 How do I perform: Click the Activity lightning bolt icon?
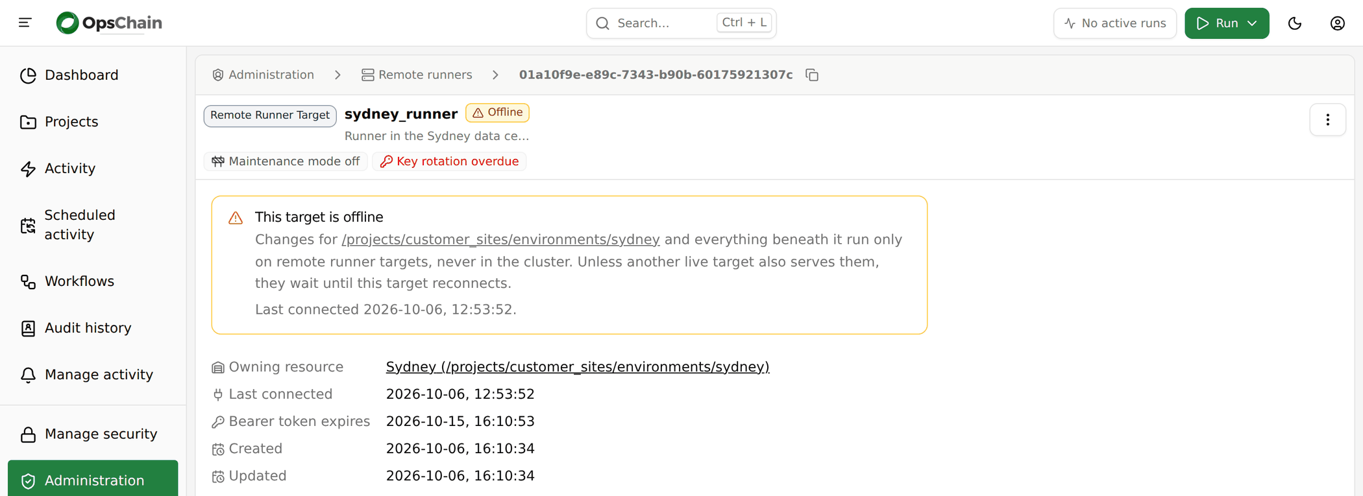[28, 169]
